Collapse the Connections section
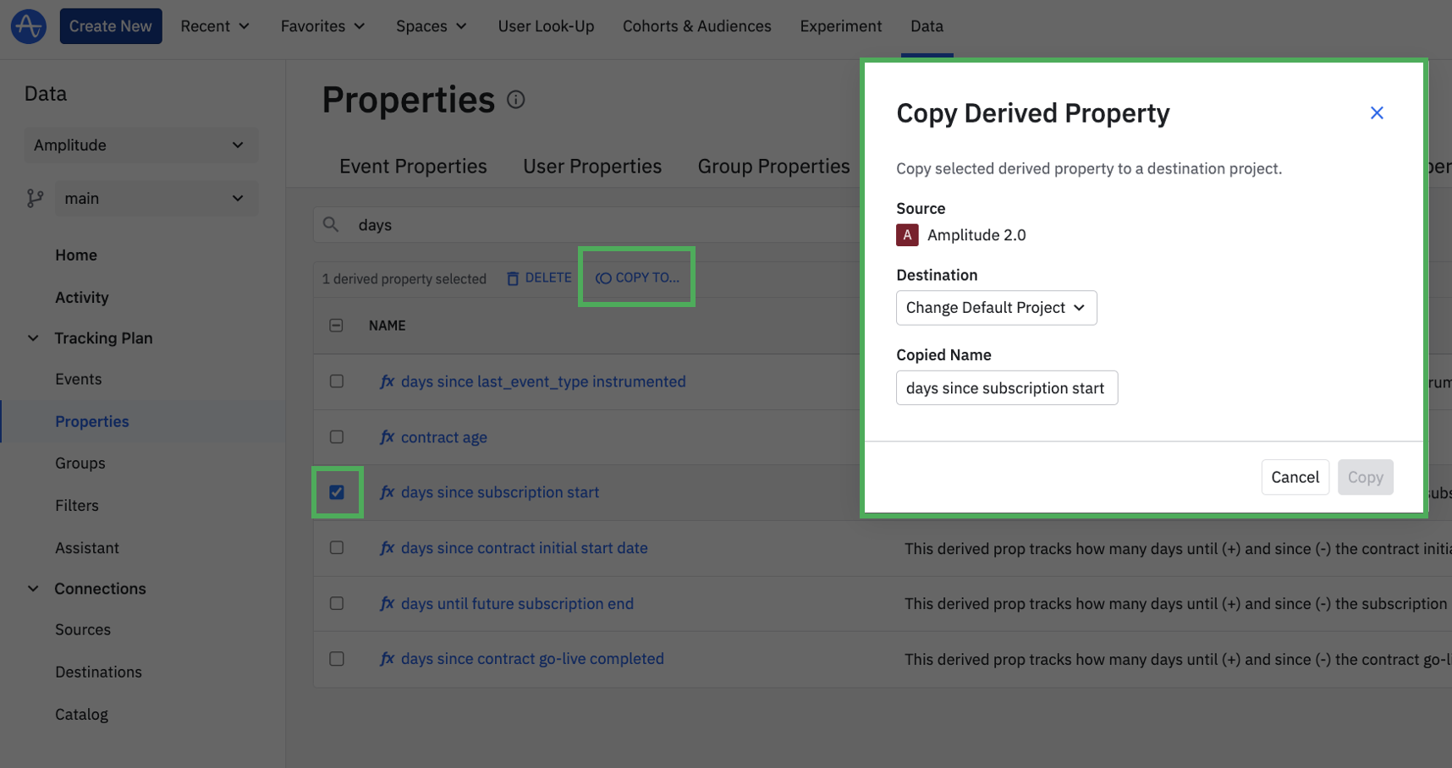This screenshot has width=1452, height=768. (x=33, y=589)
